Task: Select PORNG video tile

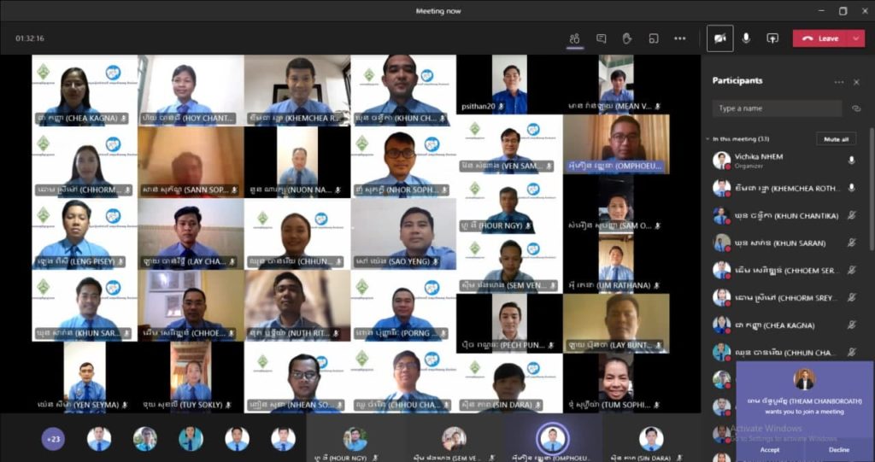Action: [x=403, y=305]
